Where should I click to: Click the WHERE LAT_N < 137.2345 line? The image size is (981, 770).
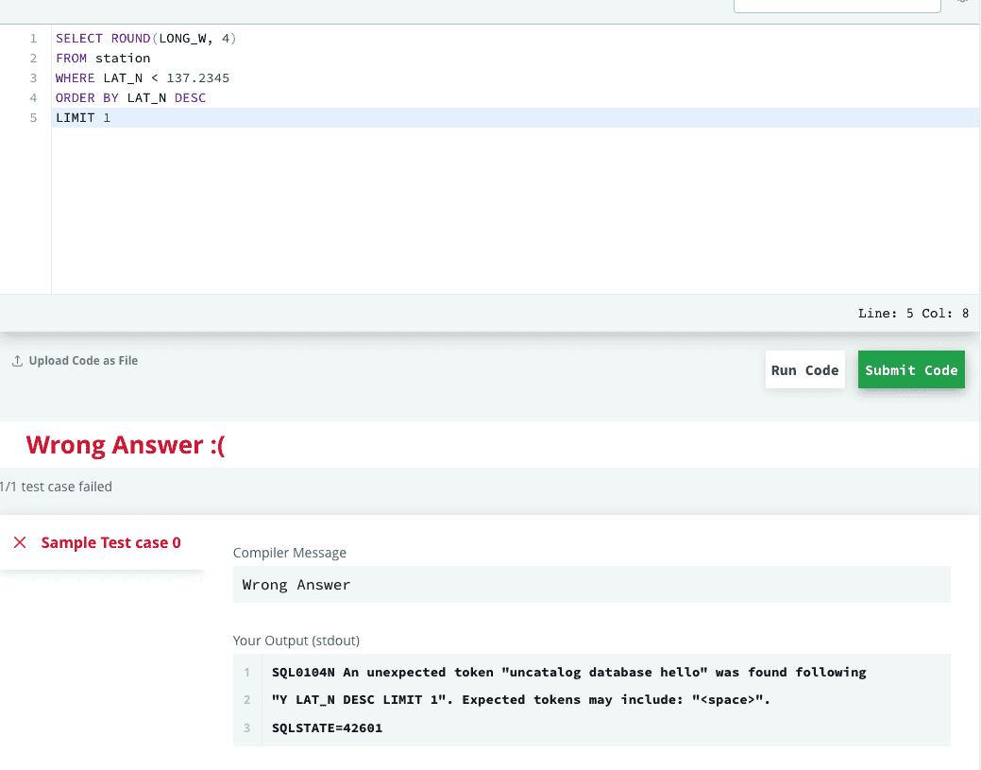click(142, 78)
